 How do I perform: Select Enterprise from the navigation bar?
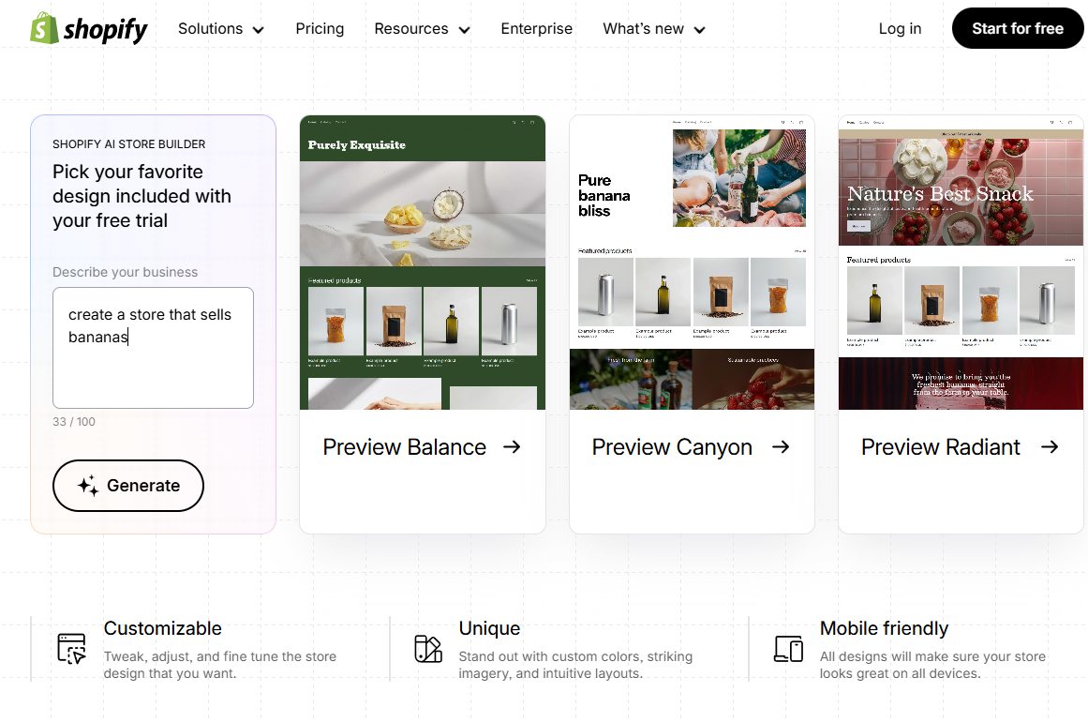[536, 28]
